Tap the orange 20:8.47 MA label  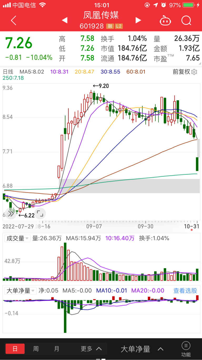[x=85, y=72]
